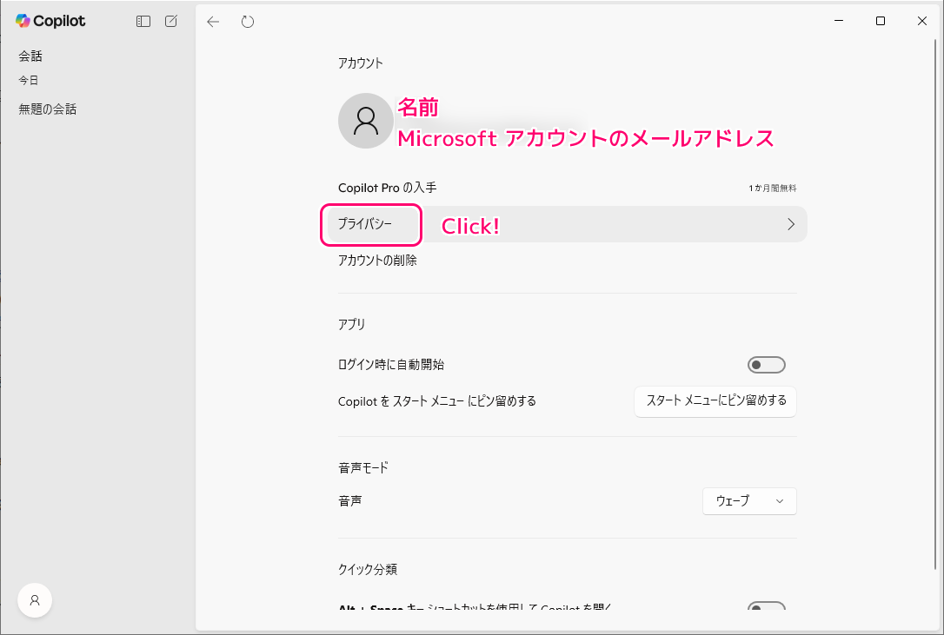This screenshot has height=635, width=944.
Task: Collapse the sidebar with the panel icon
Action: point(143,22)
